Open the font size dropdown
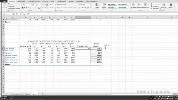The height and width of the screenshot is (100, 178). (36, 5)
